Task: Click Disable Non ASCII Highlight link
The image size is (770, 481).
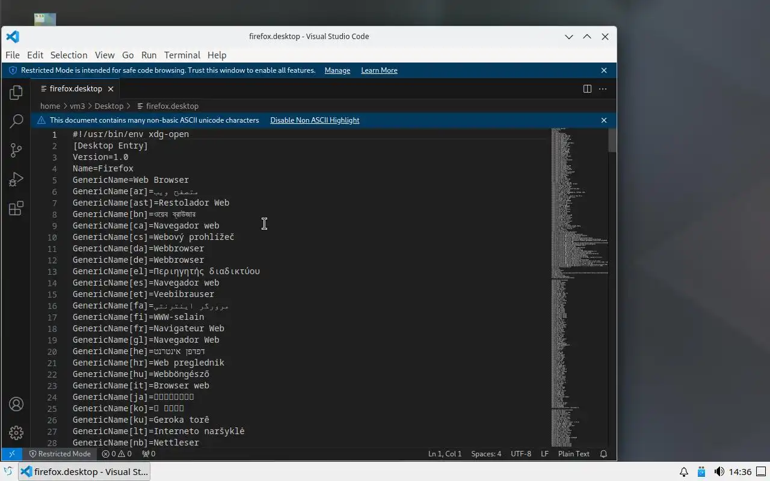Action: coord(315,120)
